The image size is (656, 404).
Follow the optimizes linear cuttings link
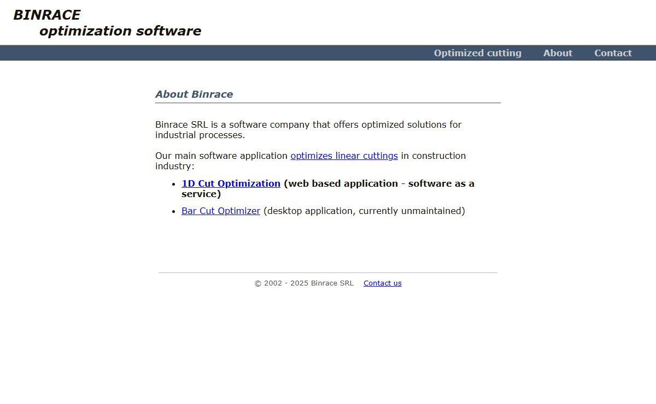(x=344, y=156)
